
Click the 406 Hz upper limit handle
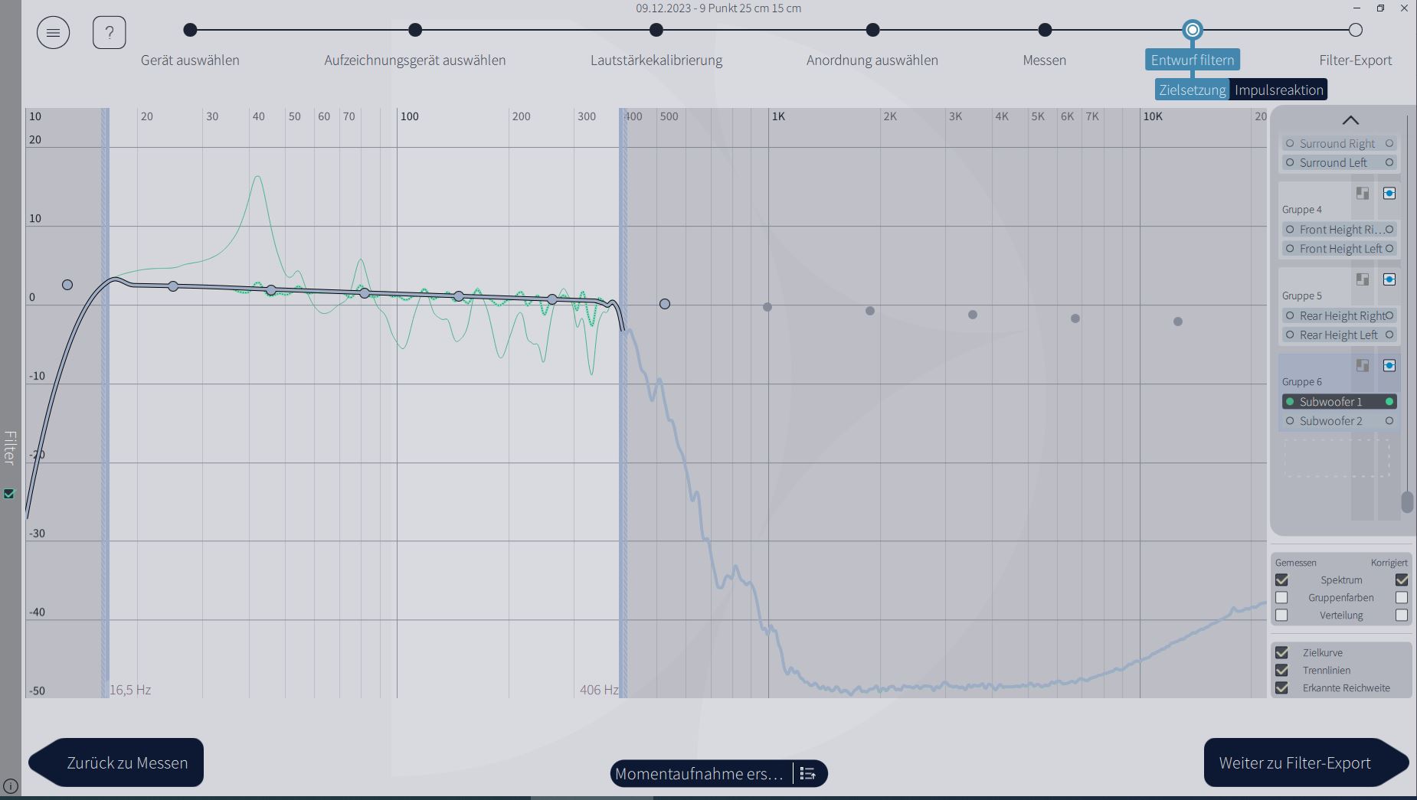[x=623, y=403]
